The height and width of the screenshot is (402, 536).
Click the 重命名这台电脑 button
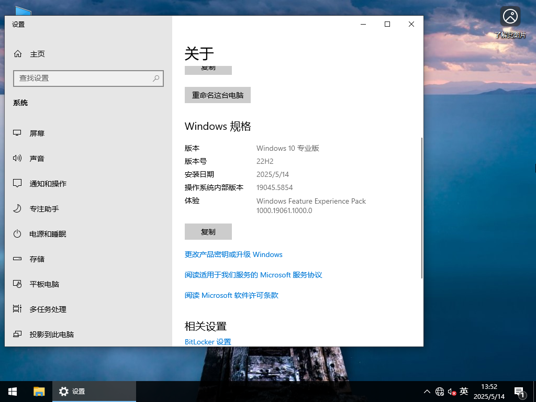(x=217, y=95)
